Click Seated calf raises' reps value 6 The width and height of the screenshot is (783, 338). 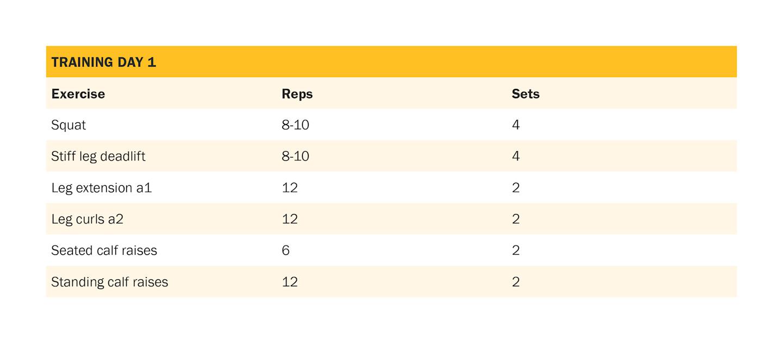286,251
